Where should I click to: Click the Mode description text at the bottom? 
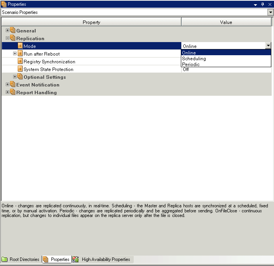click(135, 210)
